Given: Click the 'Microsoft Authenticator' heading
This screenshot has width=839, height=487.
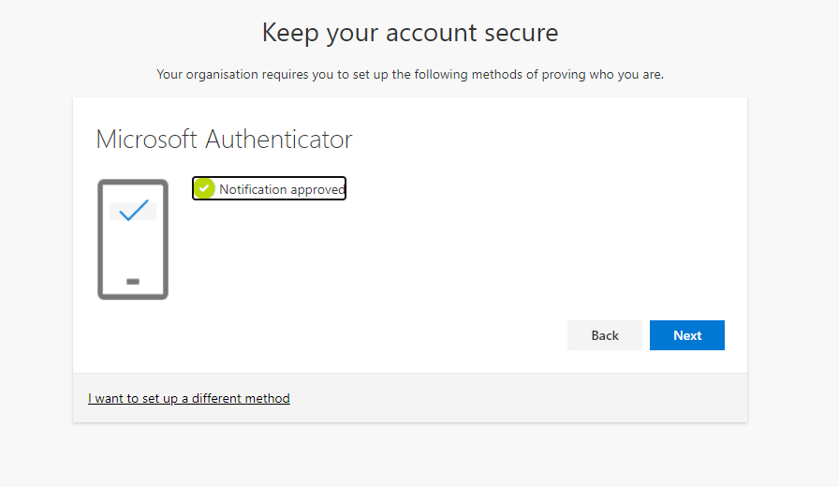Looking at the screenshot, I should [224, 140].
